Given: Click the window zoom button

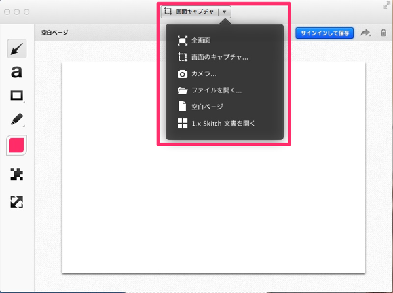Looking at the screenshot, I should click(x=27, y=12).
